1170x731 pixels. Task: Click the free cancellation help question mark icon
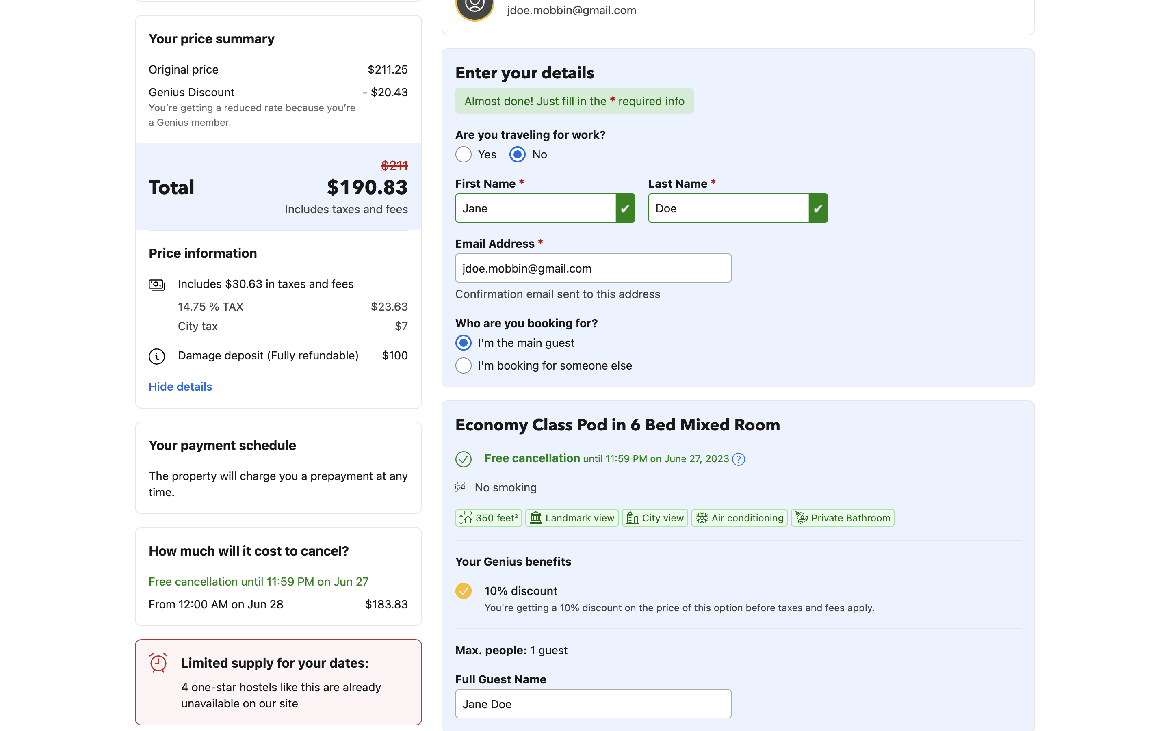pos(738,459)
